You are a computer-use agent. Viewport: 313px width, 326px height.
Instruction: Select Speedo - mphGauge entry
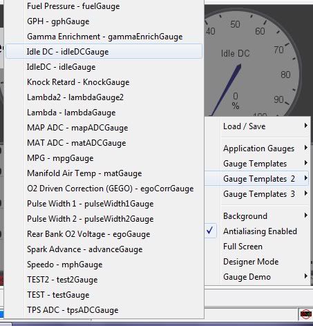click(x=104, y=265)
